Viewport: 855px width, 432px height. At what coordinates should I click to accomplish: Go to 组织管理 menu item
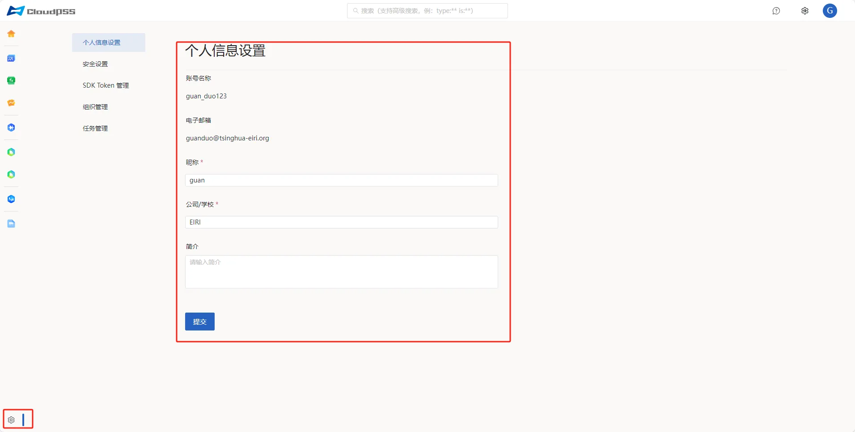tap(109, 107)
